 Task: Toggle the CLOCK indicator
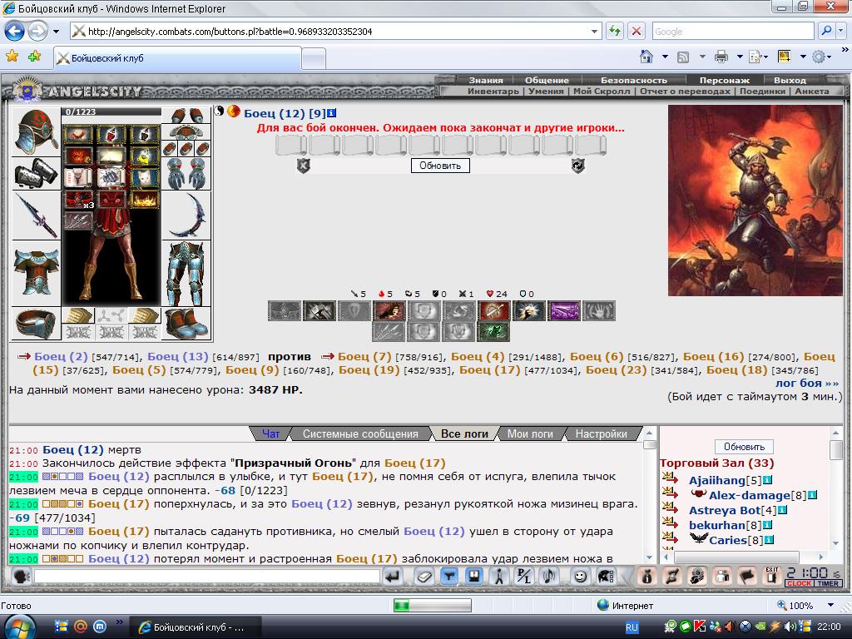[x=799, y=583]
